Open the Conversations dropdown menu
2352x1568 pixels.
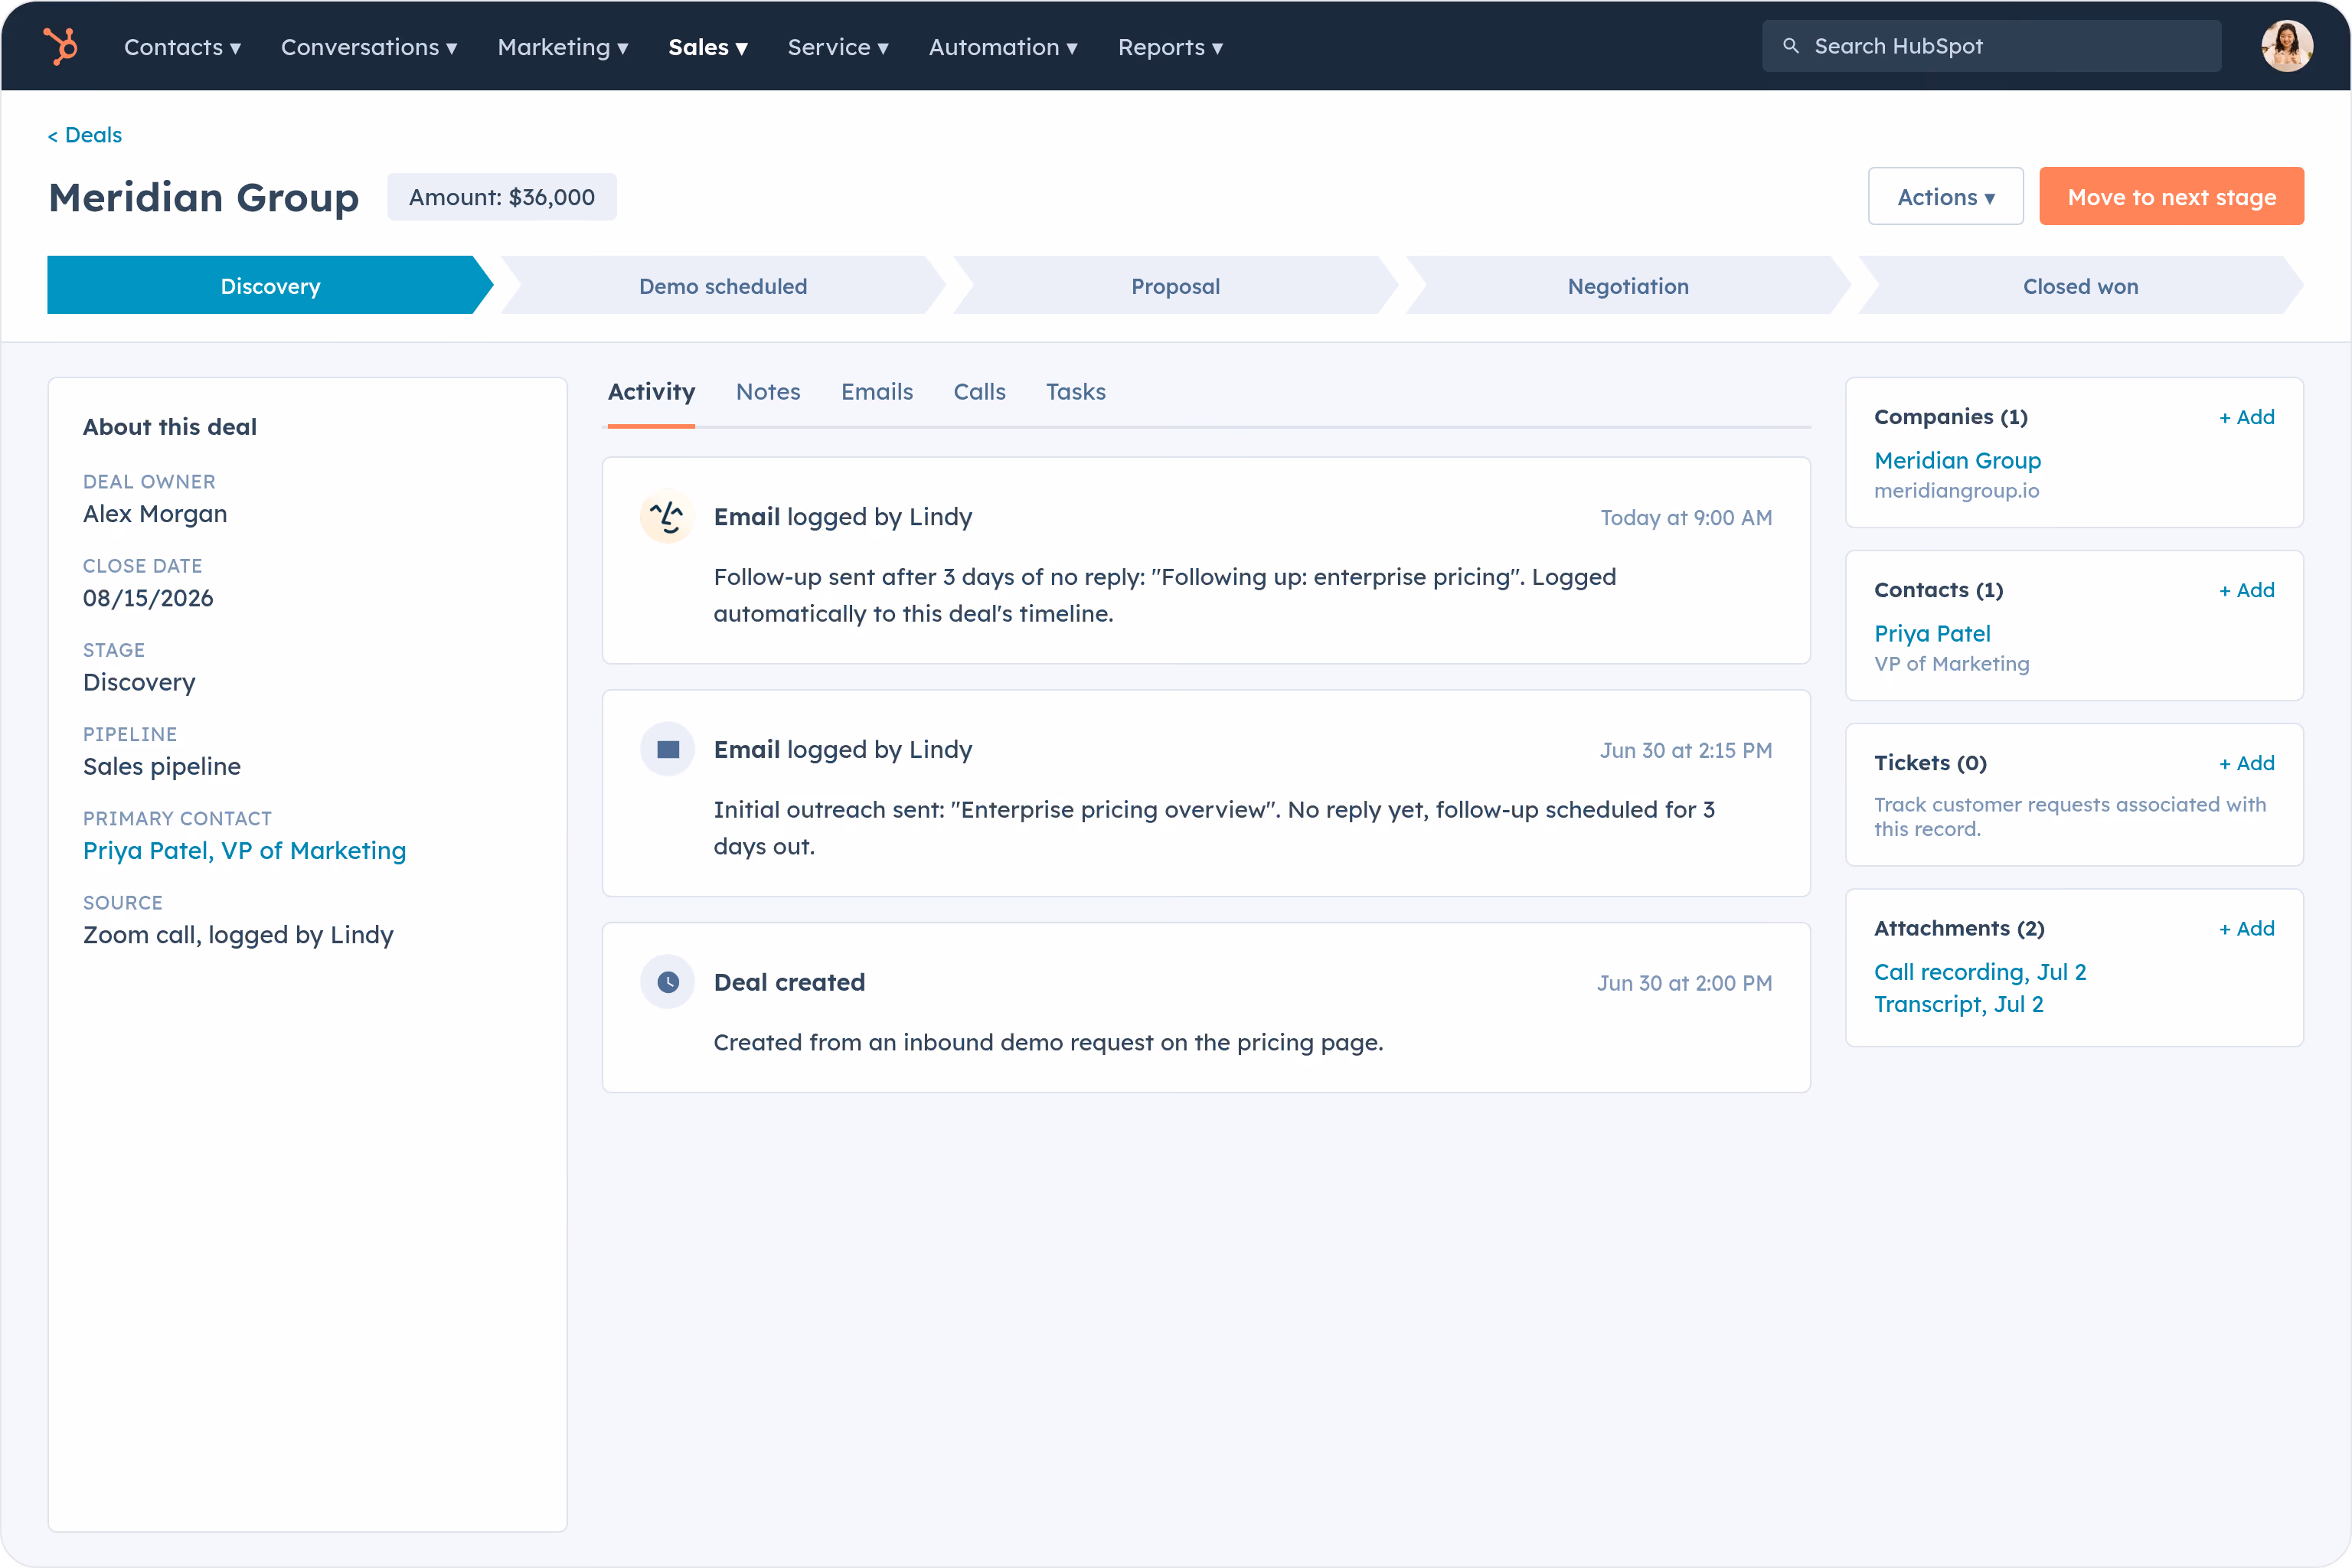(369, 47)
